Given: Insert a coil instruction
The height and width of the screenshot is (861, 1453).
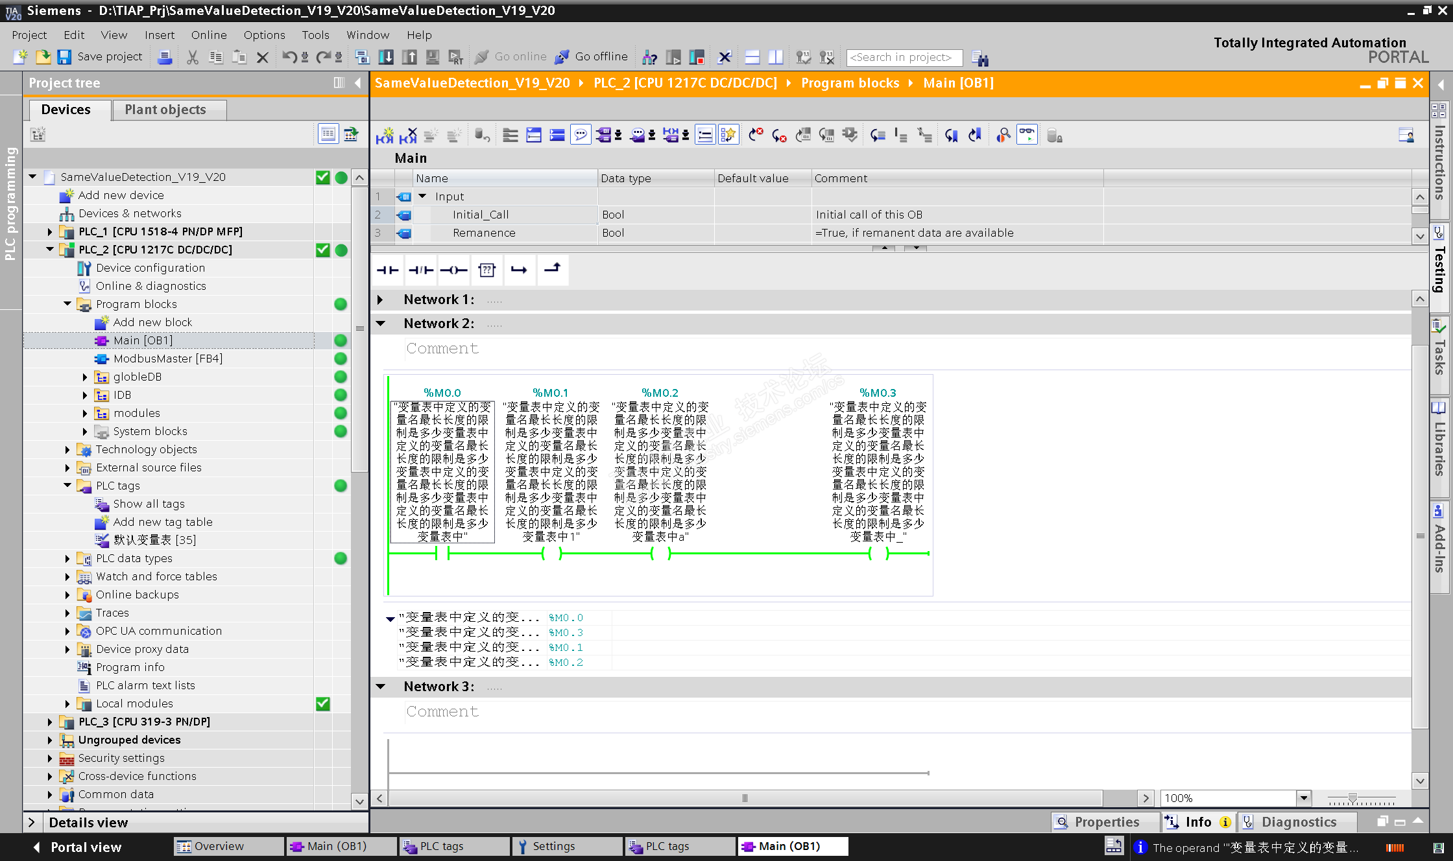Looking at the screenshot, I should 453,270.
